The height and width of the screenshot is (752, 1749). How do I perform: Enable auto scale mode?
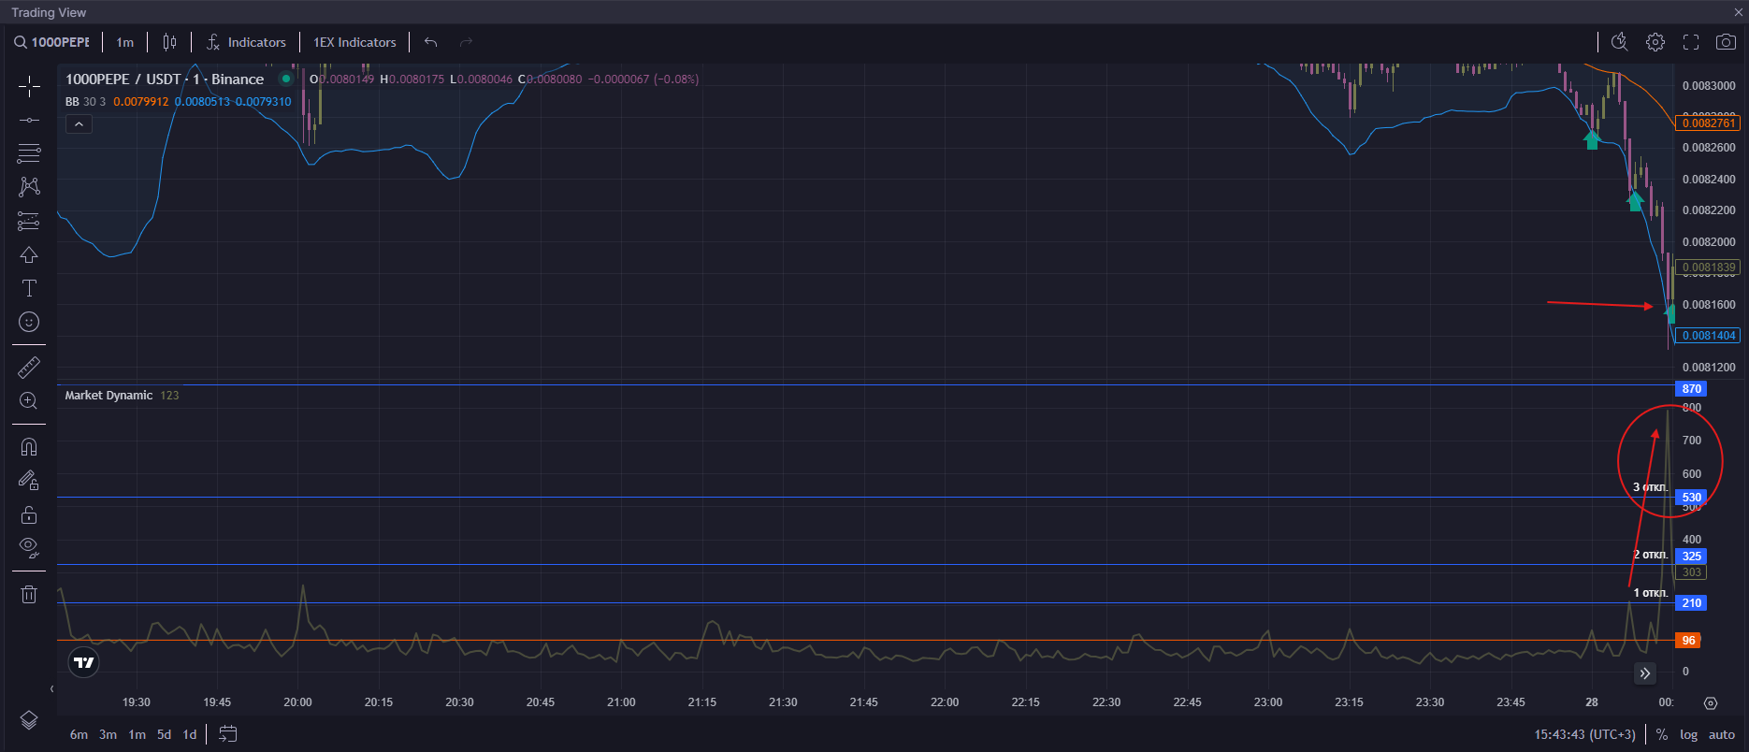tap(1721, 734)
